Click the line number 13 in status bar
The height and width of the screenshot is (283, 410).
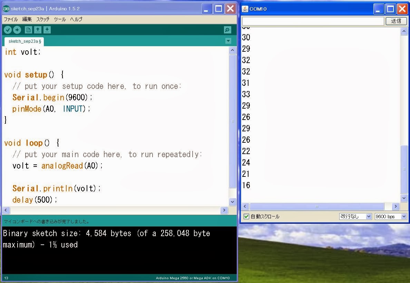click(6, 278)
